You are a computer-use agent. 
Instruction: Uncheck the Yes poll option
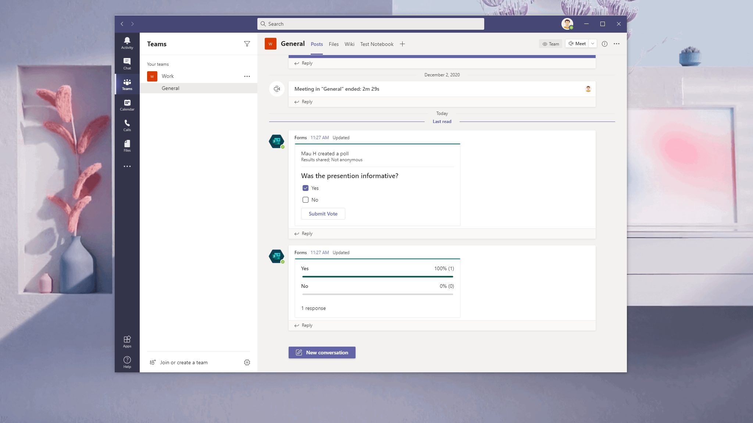[306, 188]
